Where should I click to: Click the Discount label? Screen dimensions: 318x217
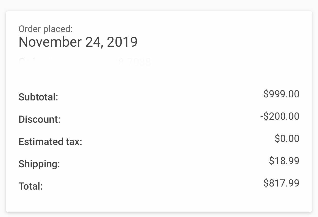(x=39, y=119)
